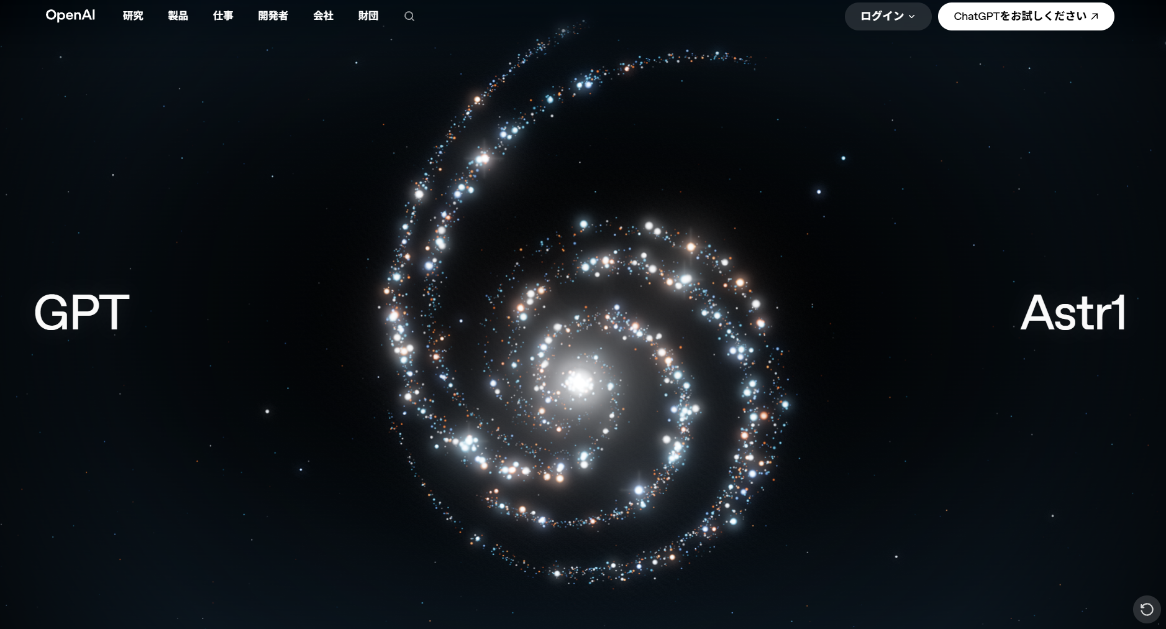This screenshot has height=629, width=1166.
Task: Open the 製品 menu
Action: click(x=178, y=16)
